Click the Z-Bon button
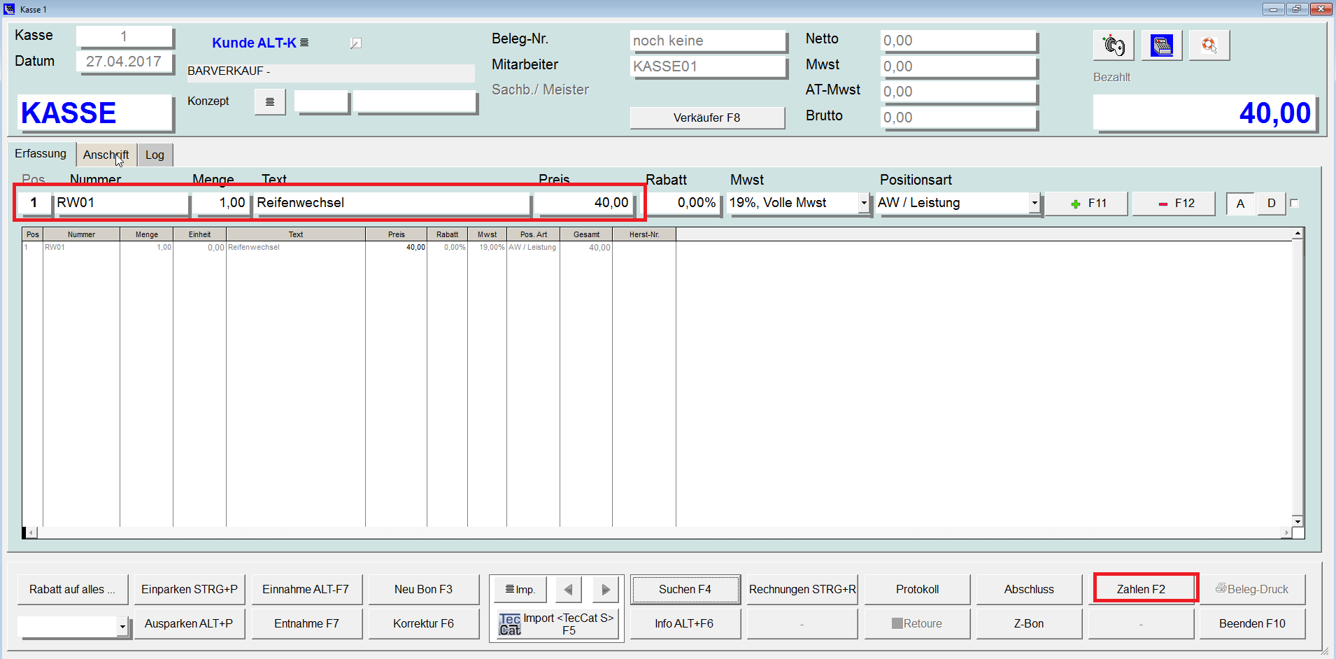1336x659 pixels. [1029, 623]
